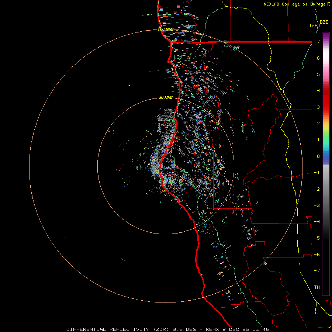Click the 0 value on color scale
The width and height of the screenshot is (332, 332).
click(x=318, y=156)
